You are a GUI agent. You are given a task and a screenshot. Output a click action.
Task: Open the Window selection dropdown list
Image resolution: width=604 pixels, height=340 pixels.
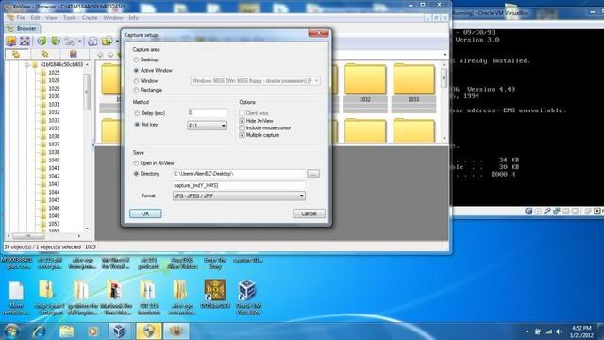pyautogui.click(x=255, y=81)
